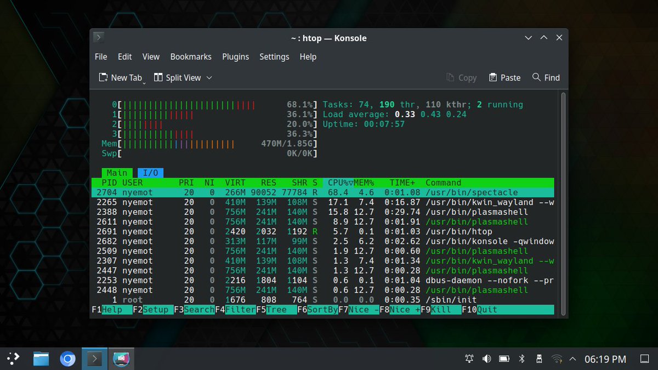Open the Edit menu
This screenshot has height=370, width=658.
tap(125, 56)
